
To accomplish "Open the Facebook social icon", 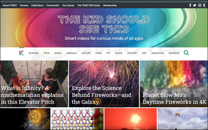I will coord(190,5).
